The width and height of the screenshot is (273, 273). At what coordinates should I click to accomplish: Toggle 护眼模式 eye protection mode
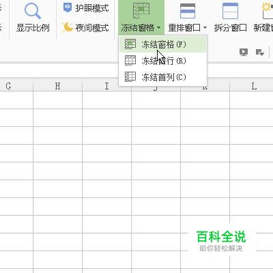86,8
